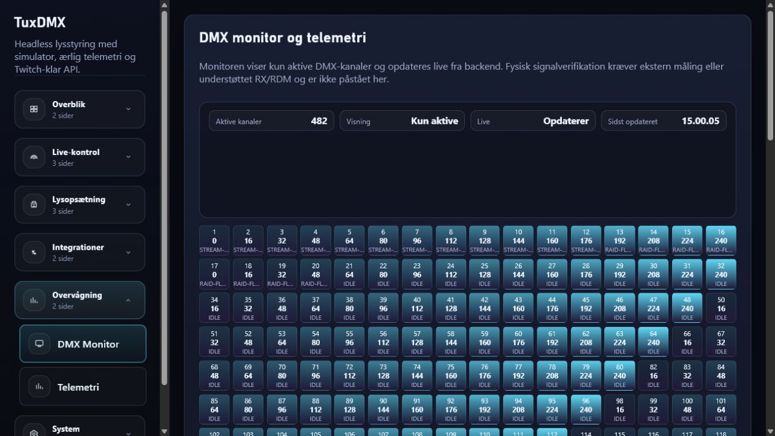Select DMX channel 85 tile
Image resolution: width=775 pixels, height=436 pixels.
point(214,409)
